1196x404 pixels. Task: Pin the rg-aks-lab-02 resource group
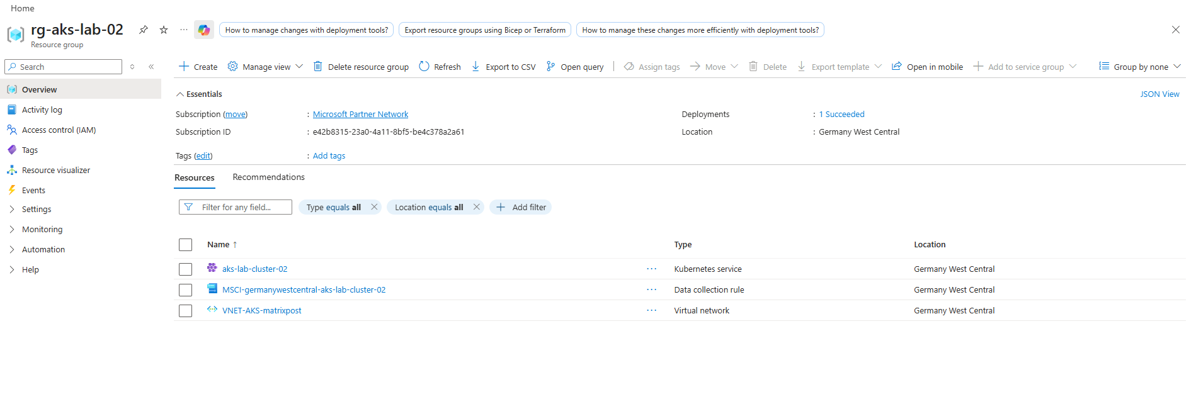pyautogui.click(x=144, y=30)
